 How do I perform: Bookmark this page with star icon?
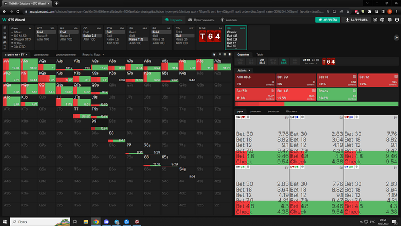pos(348,11)
